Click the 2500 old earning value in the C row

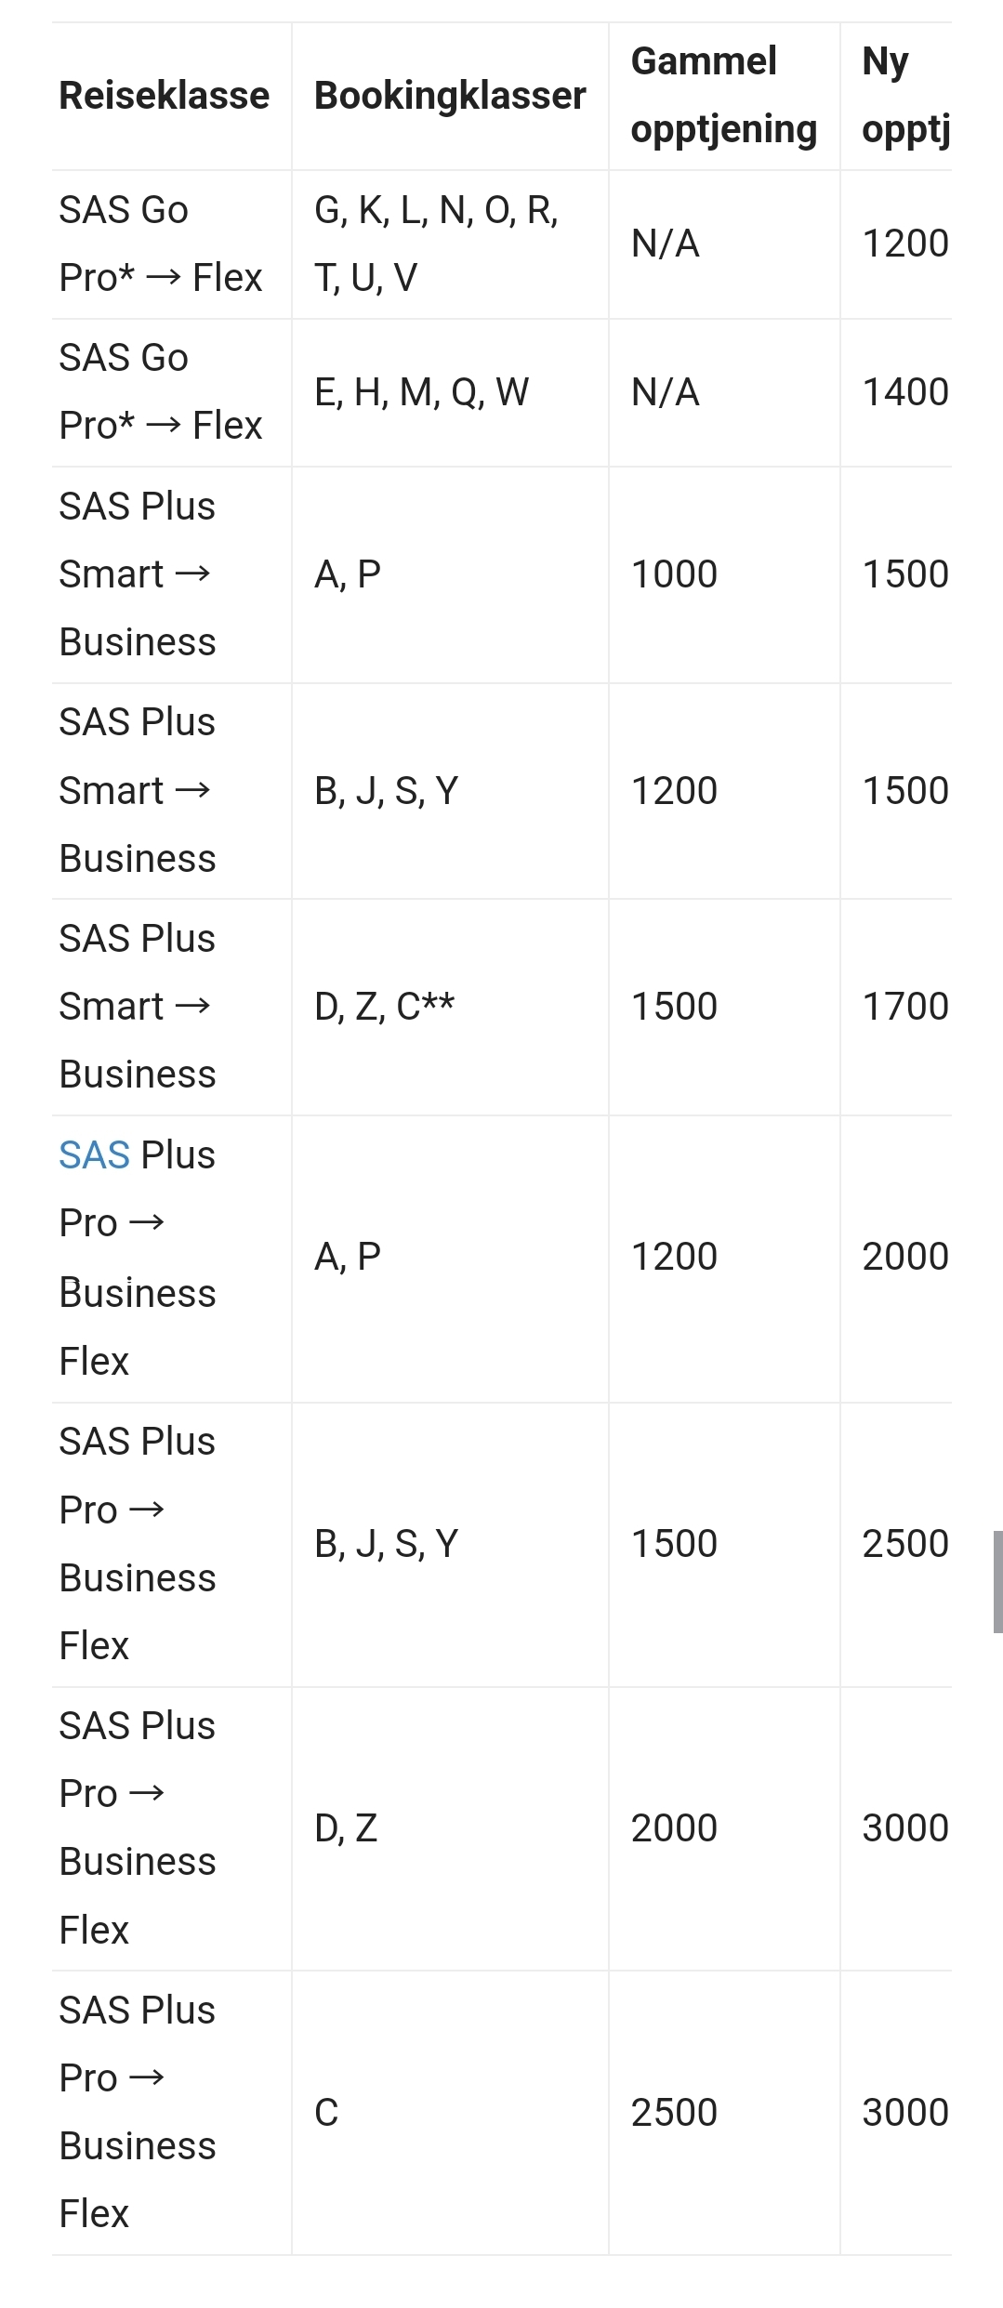[x=674, y=2112]
